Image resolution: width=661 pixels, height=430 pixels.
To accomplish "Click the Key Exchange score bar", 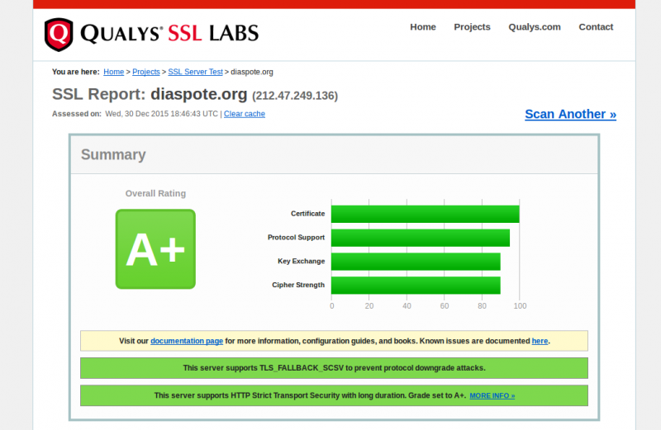I will pyautogui.click(x=416, y=262).
